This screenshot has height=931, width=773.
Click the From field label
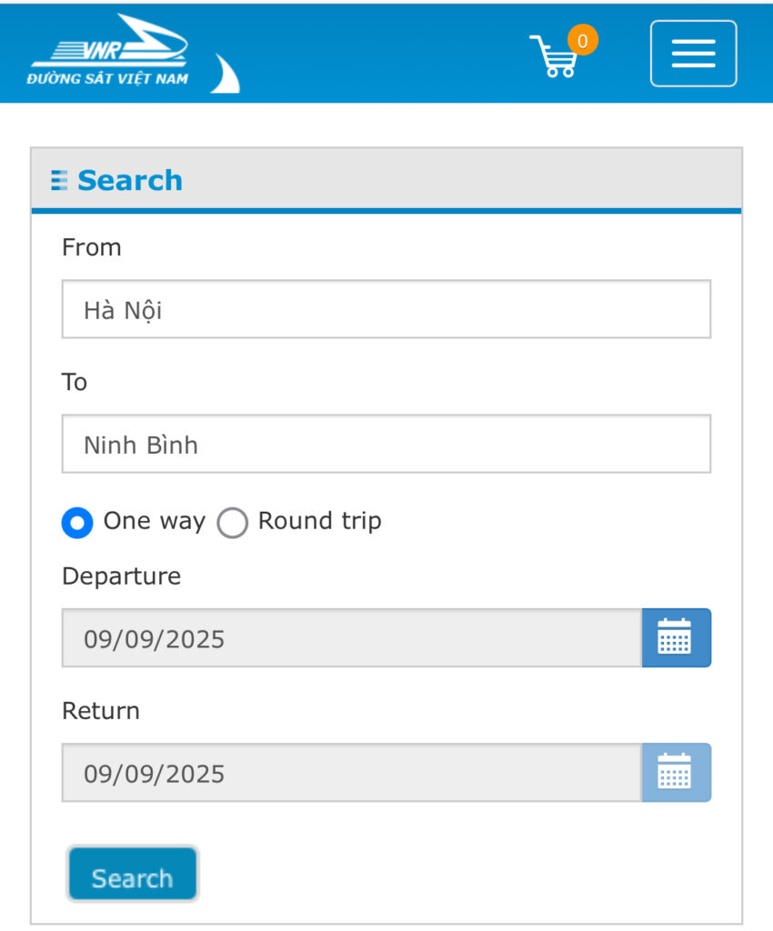(x=92, y=247)
